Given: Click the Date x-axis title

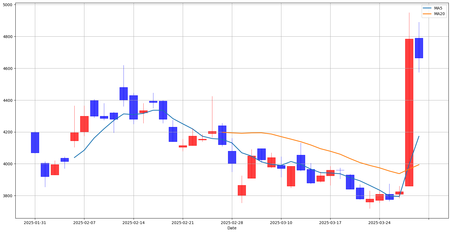Looking at the screenshot, I should point(232,228).
